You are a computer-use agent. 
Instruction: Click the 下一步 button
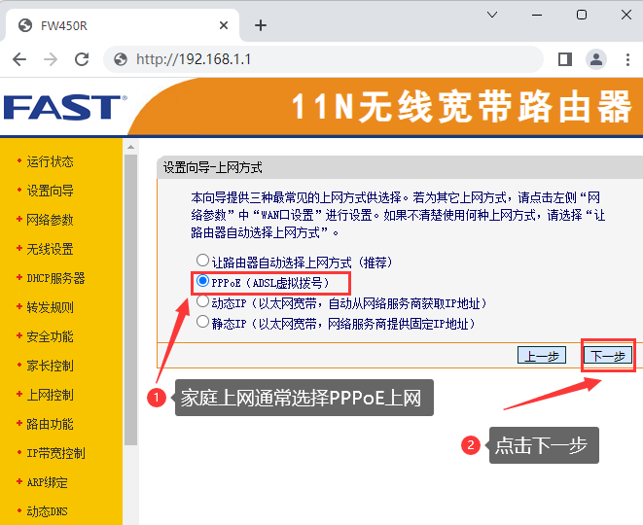[x=608, y=355]
